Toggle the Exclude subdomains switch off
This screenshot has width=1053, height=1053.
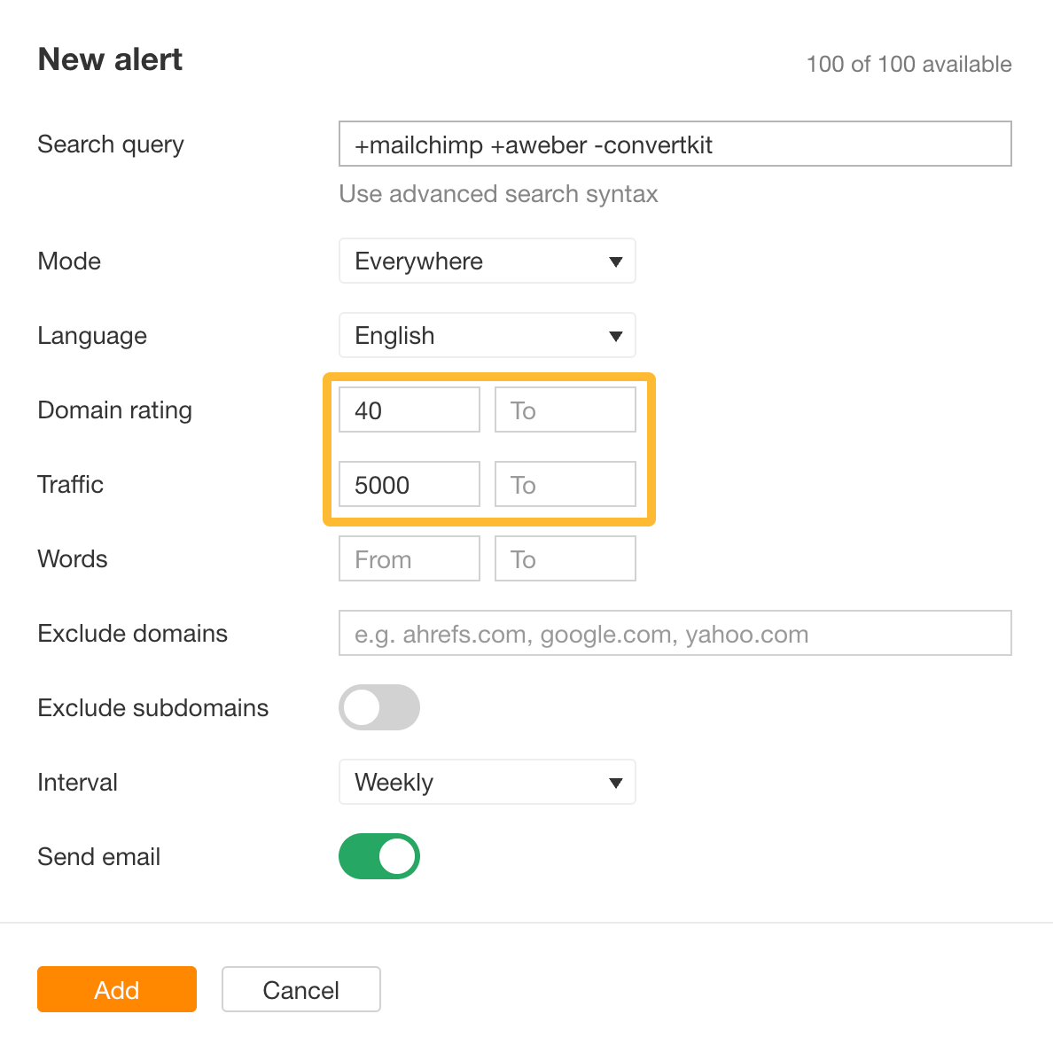tap(378, 707)
